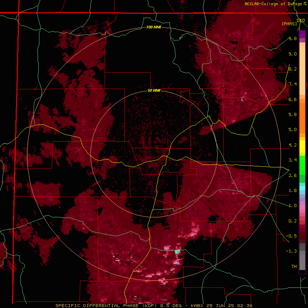Click the 50 NMI range ring label

(154, 91)
